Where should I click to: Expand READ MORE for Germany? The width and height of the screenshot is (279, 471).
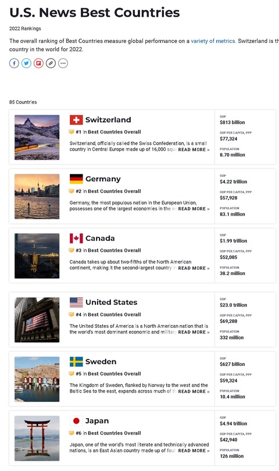pos(194,209)
